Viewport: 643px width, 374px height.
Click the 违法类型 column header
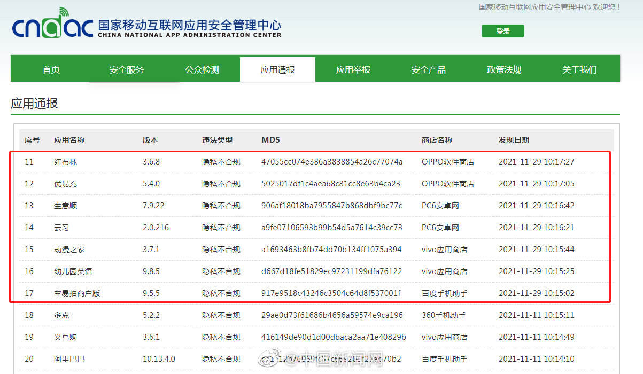coord(217,140)
